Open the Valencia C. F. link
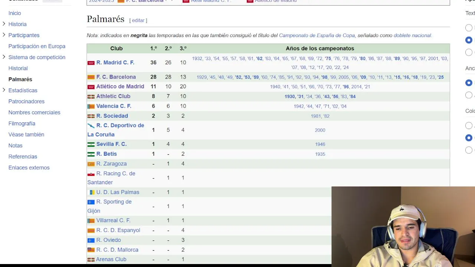Screen dimensions: 475x267 tap(114, 106)
